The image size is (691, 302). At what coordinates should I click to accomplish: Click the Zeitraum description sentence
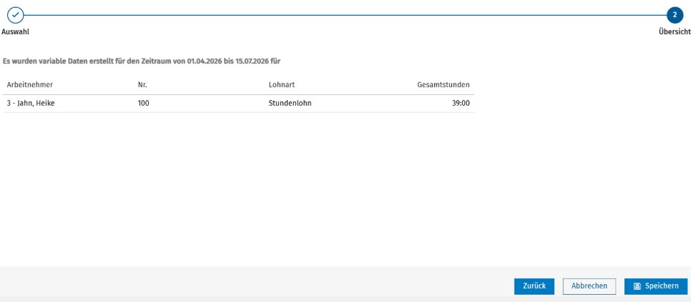coord(142,61)
